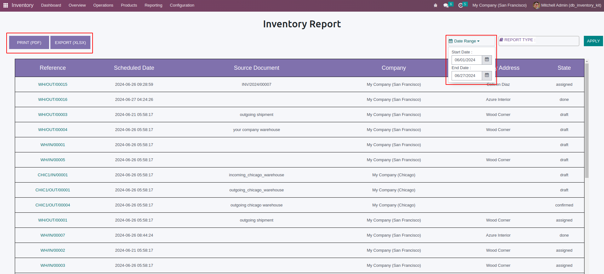Screen dimensions: 604x274
Task: Open Start Date calendar picker icon
Action: (487, 60)
